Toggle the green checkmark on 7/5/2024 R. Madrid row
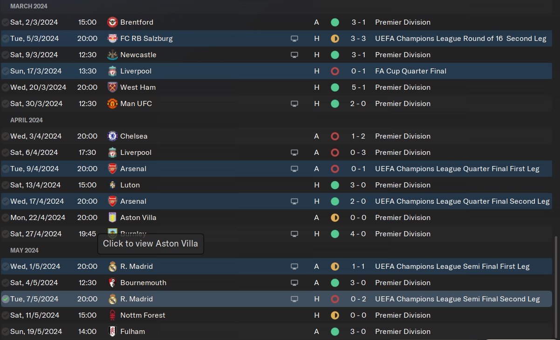560x340 pixels. pyautogui.click(x=6, y=299)
